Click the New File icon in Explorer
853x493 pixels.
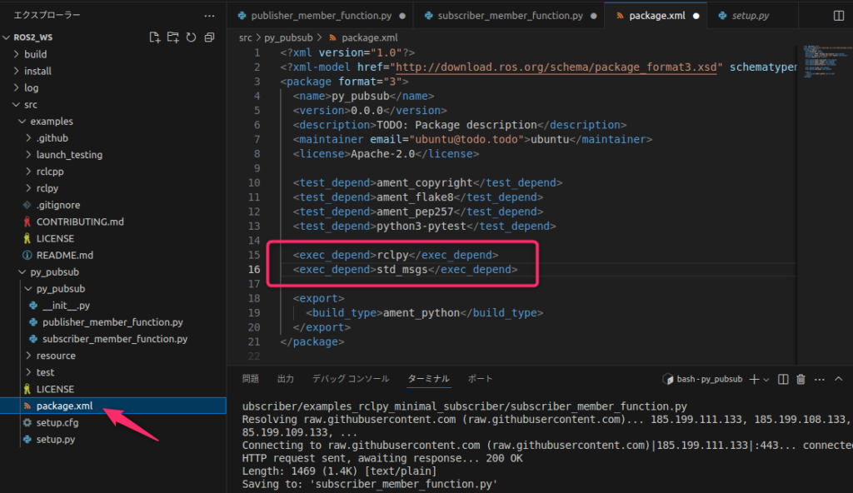click(155, 37)
